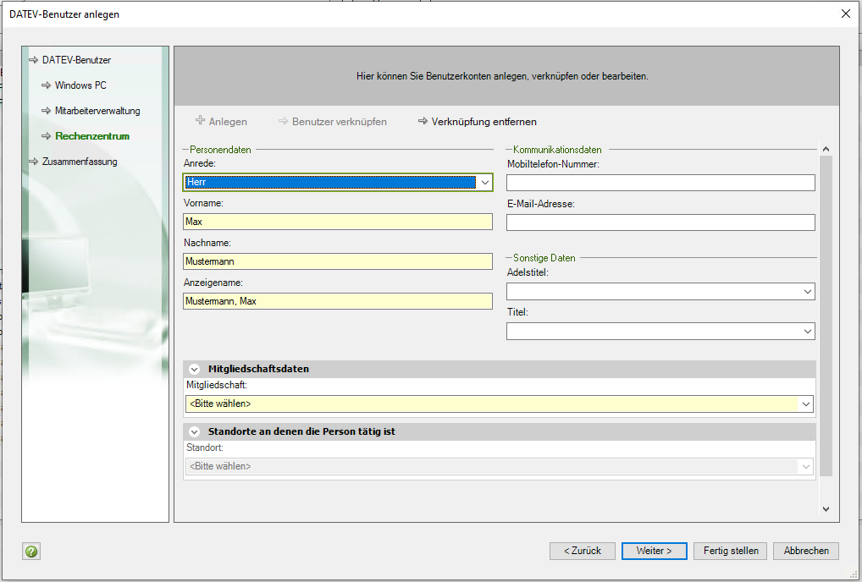Click the Mobiltelefon-Nummer input field

[x=660, y=183]
